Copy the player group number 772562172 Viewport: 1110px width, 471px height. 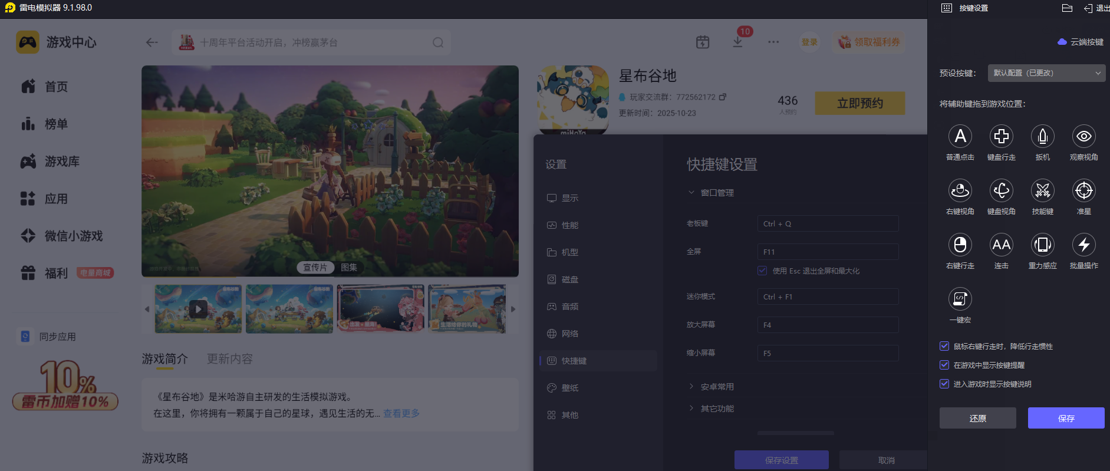723,97
